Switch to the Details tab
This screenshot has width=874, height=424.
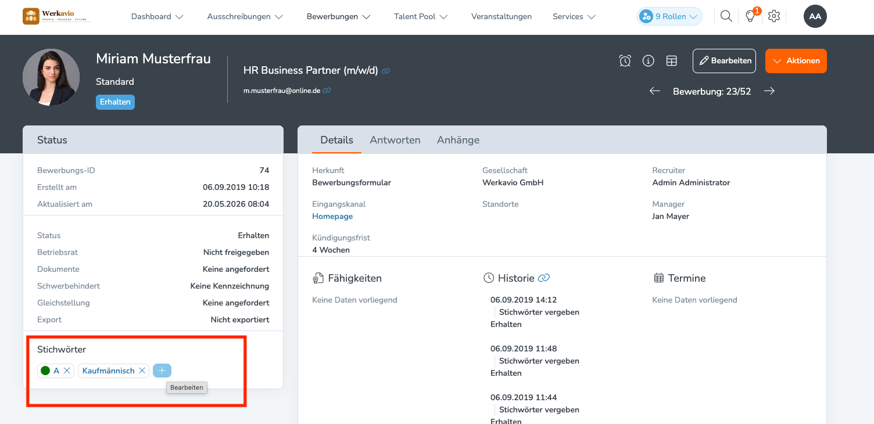coord(336,140)
